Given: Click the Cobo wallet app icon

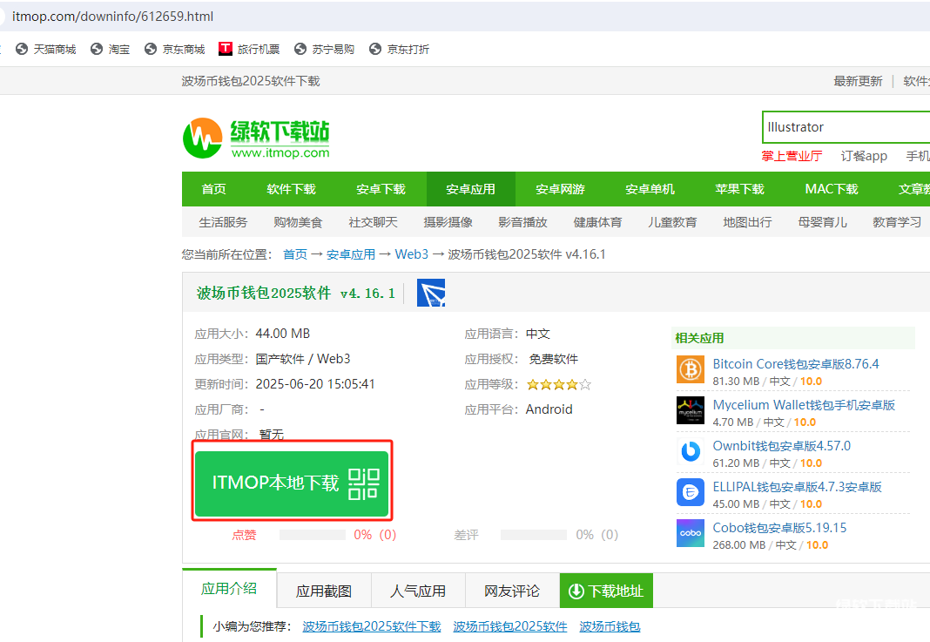Looking at the screenshot, I should tap(690, 533).
